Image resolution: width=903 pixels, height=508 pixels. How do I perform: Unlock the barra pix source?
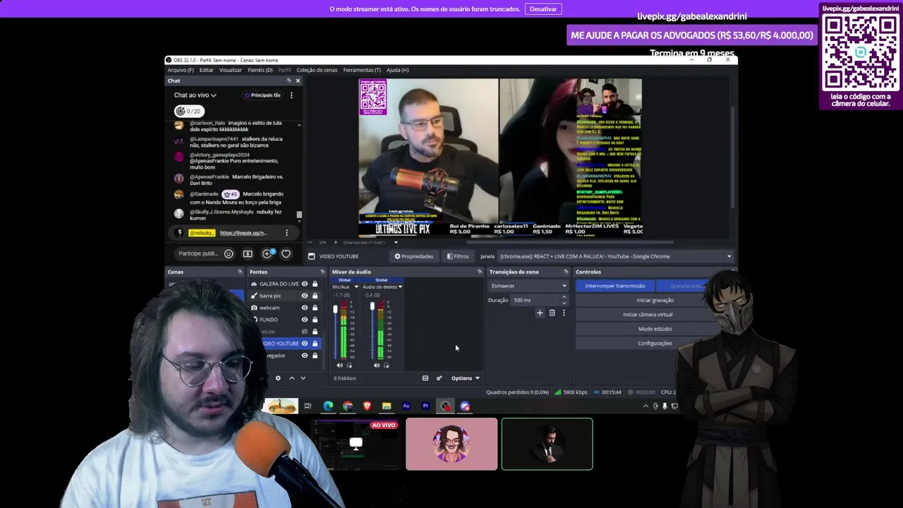[315, 296]
